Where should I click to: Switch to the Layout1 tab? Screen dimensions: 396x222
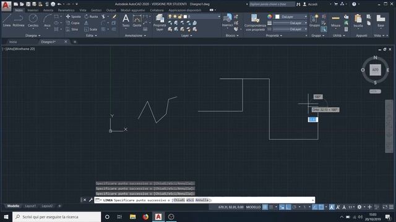(x=30, y=206)
